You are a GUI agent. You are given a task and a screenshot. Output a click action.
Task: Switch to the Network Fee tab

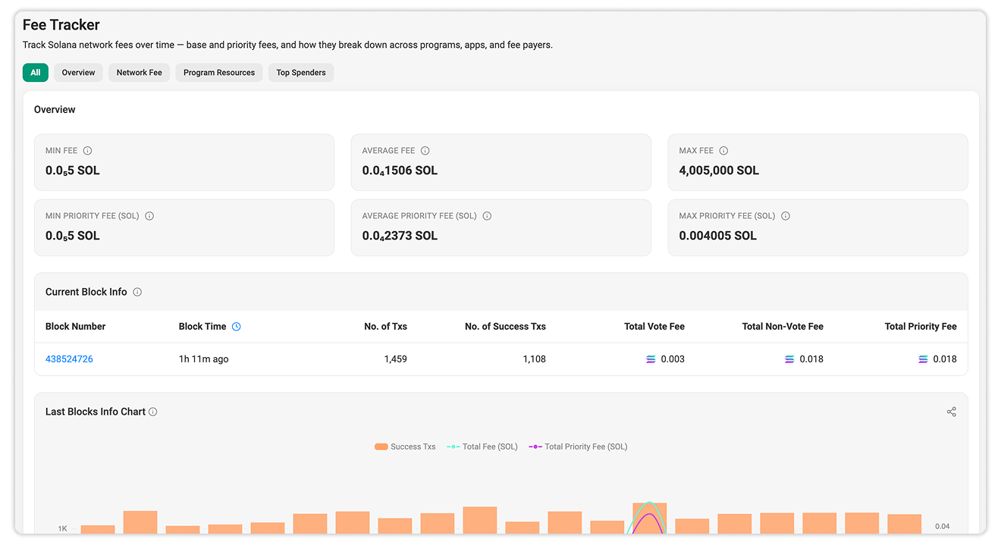140,73
